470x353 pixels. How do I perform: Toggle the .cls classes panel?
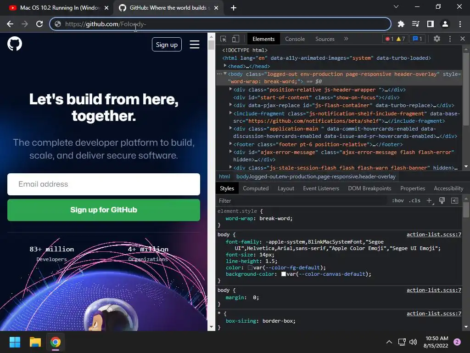pos(414,200)
